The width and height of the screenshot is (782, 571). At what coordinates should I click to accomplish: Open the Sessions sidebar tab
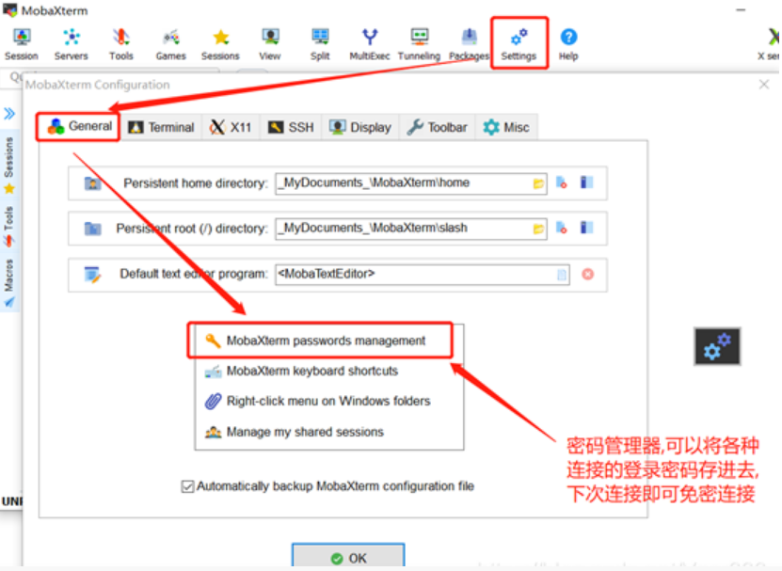(9, 165)
